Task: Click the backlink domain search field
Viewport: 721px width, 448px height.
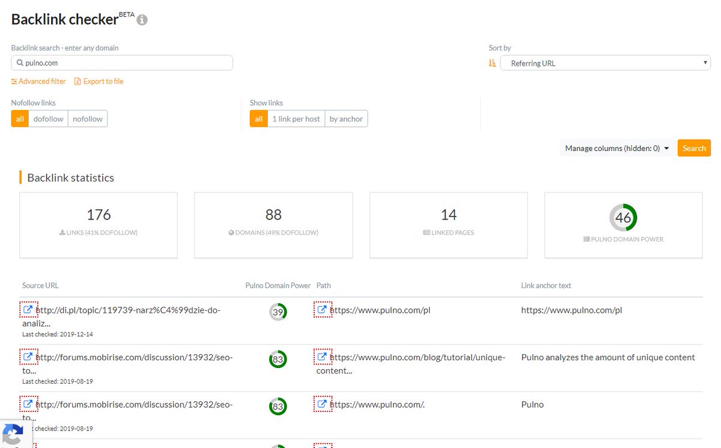Action: click(x=122, y=63)
